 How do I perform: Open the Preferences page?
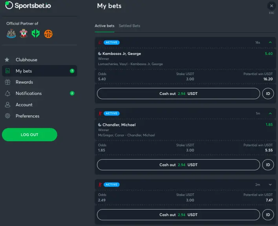coord(39,116)
